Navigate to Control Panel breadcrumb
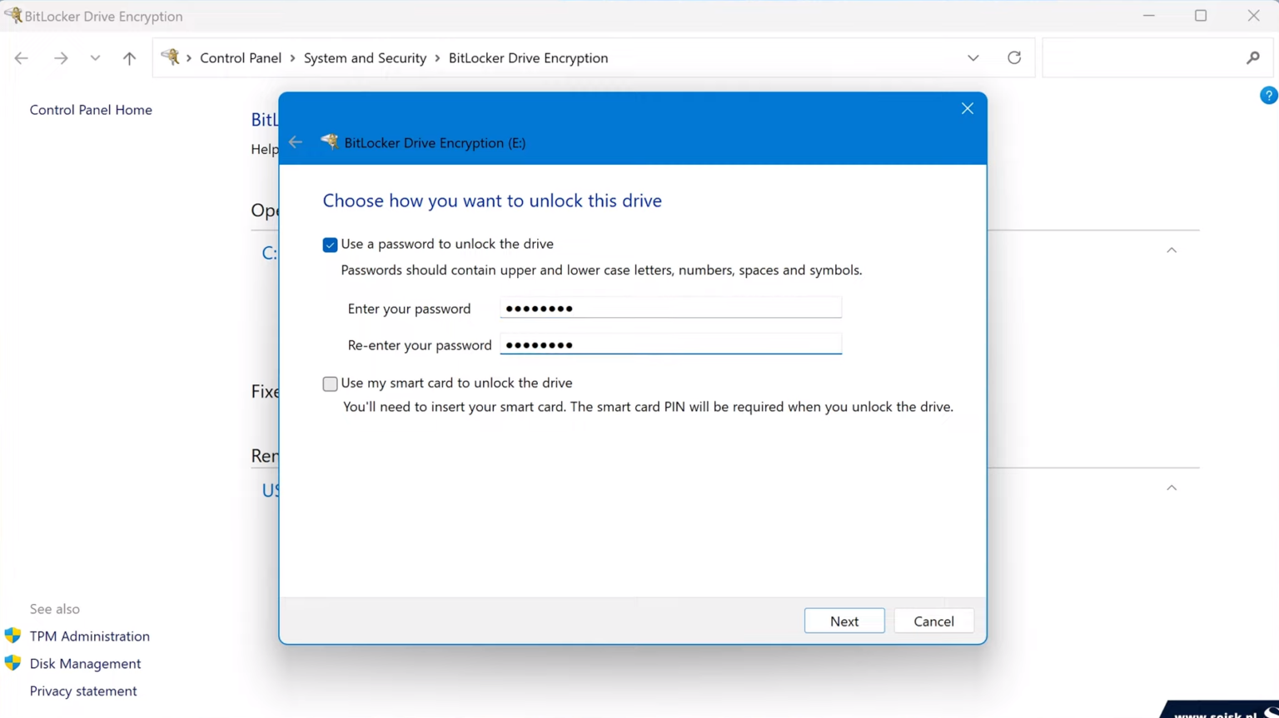 coord(241,57)
